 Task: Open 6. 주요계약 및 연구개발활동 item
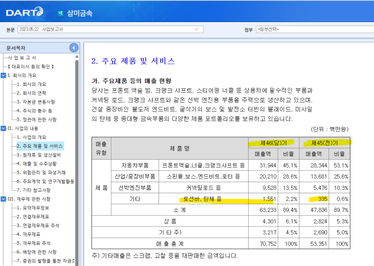pyautogui.click(x=45, y=181)
